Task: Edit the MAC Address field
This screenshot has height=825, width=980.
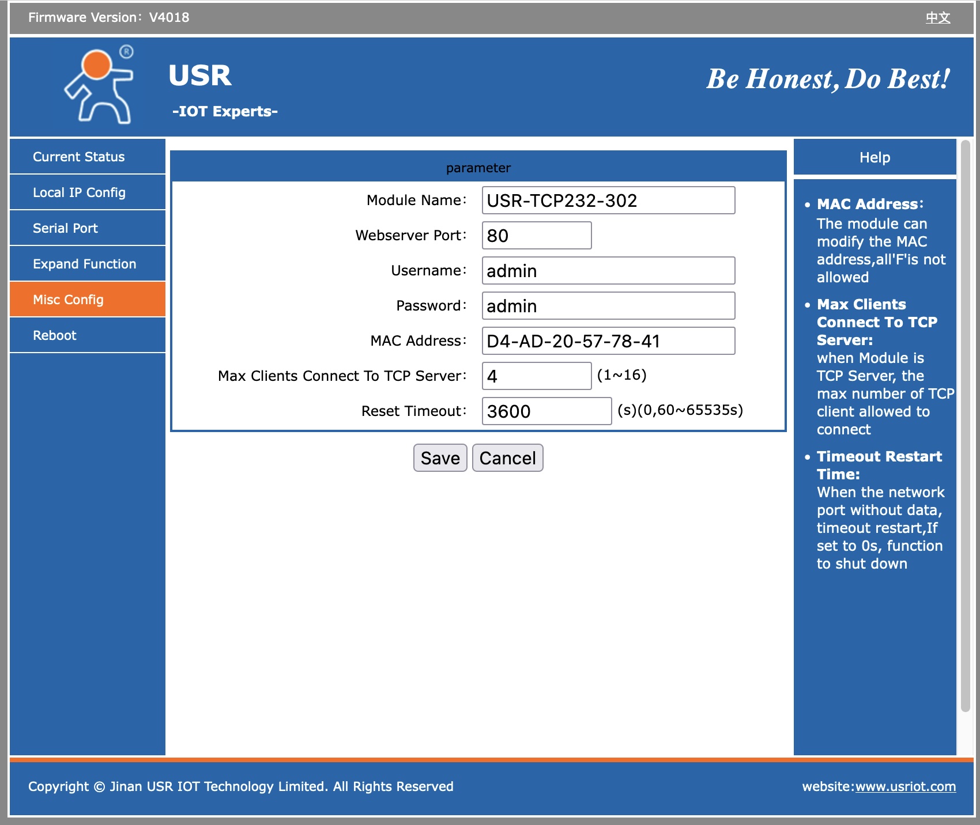Action: pyautogui.click(x=608, y=341)
